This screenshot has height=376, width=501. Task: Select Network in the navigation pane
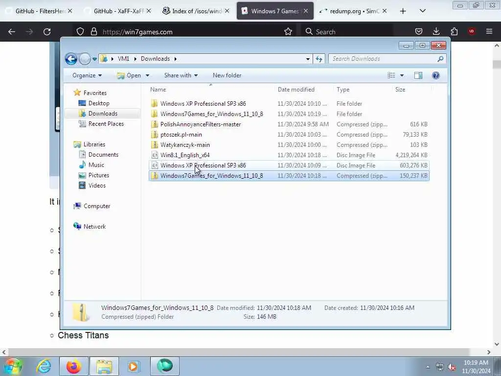pyautogui.click(x=94, y=227)
